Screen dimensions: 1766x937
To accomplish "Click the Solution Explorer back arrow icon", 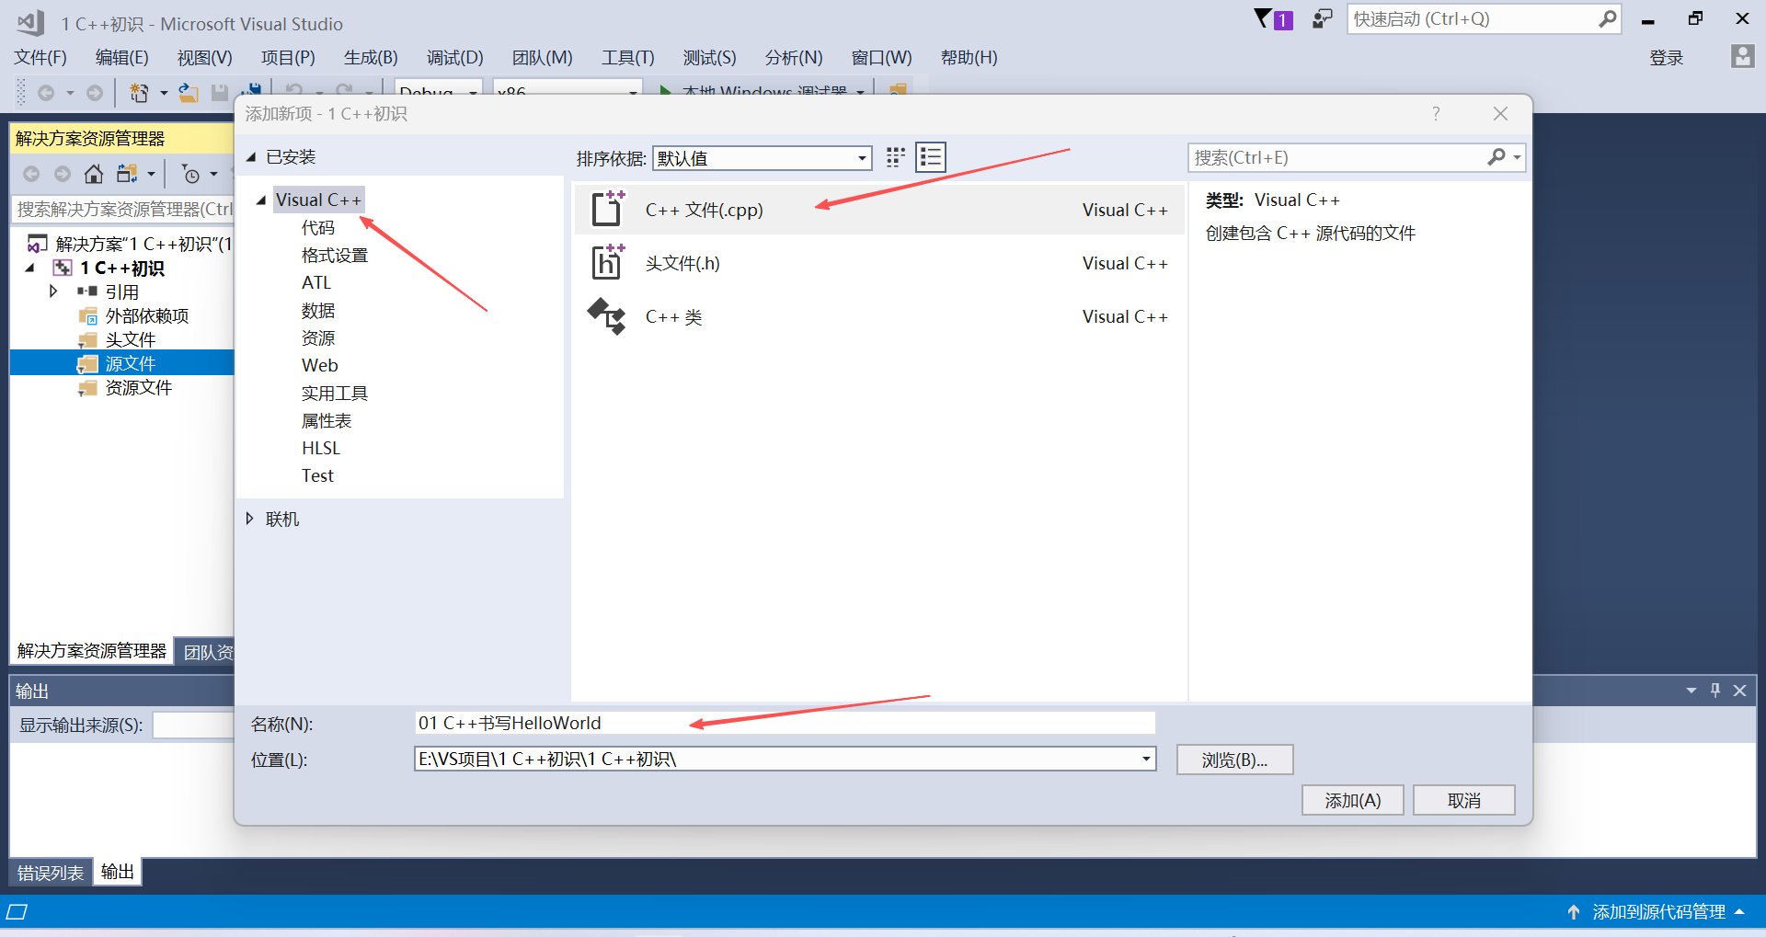I will click(x=31, y=174).
